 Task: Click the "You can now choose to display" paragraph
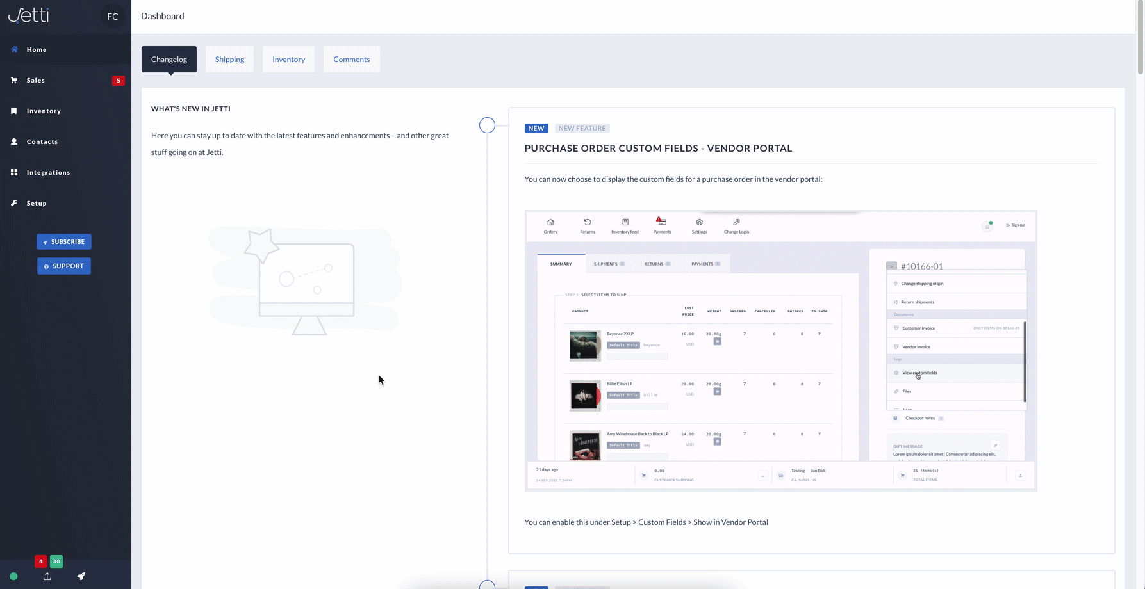(673, 179)
